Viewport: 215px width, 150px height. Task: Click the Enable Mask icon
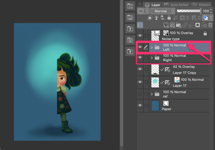[183, 18]
